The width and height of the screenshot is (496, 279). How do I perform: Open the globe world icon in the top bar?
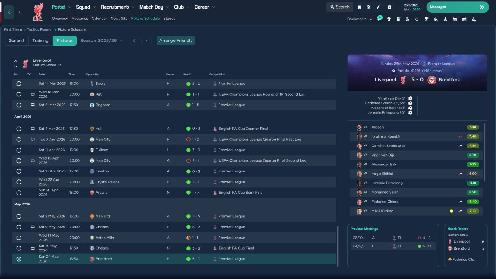(x=369, y=7)
